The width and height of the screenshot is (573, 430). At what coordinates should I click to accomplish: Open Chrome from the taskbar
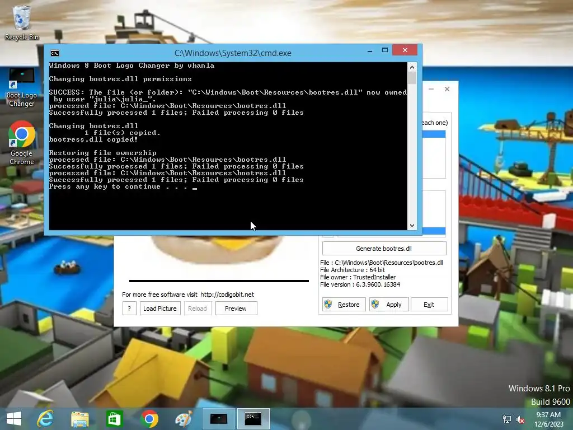coord(149,419)
